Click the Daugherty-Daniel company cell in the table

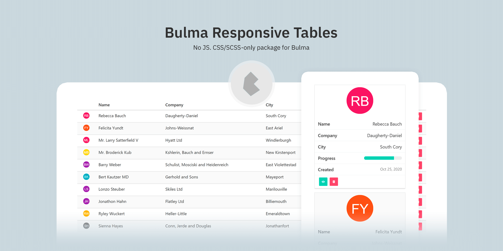tap(182, 116)
